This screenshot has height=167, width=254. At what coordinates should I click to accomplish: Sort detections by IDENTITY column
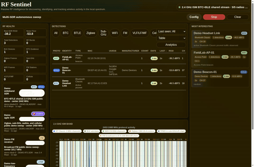67,51
